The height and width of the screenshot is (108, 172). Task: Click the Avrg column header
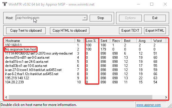[x=144, y=41]
